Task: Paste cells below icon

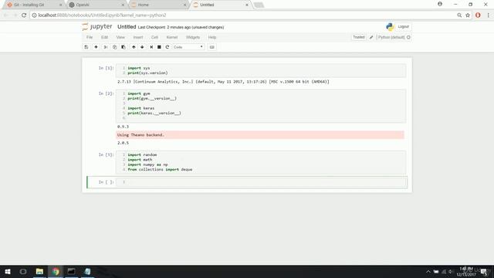Action: pyautogui.click(x=123, y=47)
